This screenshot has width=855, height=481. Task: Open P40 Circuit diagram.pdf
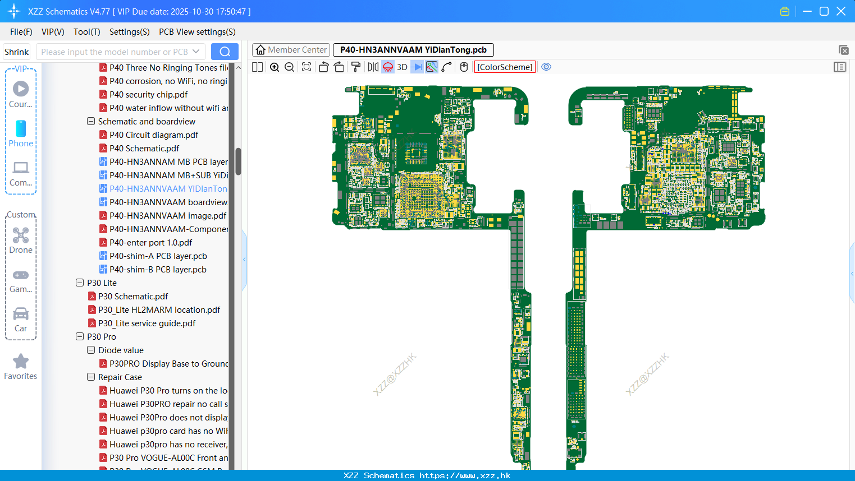pos(149,135)
